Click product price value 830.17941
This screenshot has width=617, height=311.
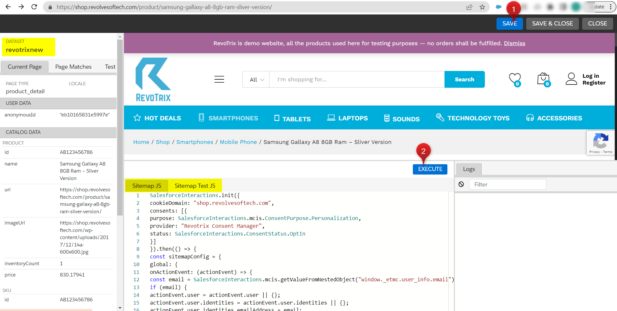(x=72, y=275)
